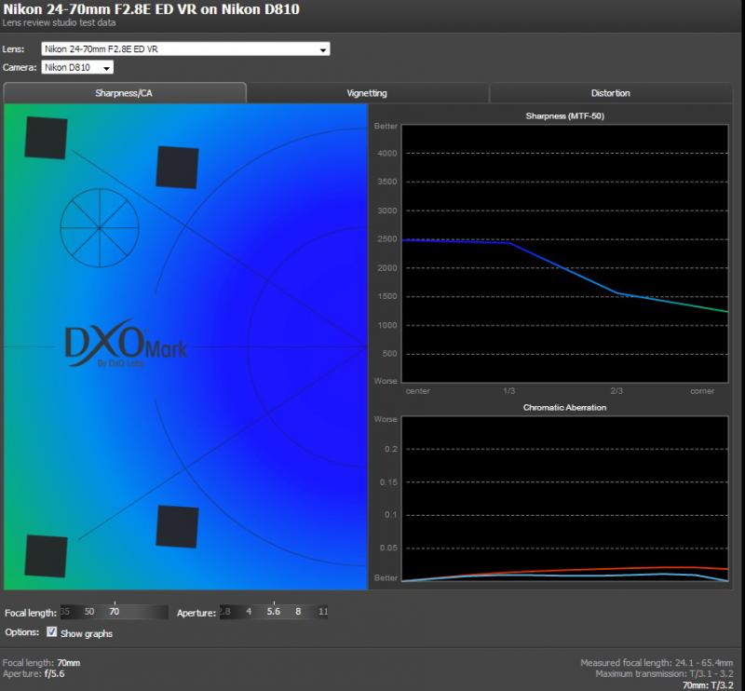Screen dimensions: 745x691
Task: Click the '70mm: T/3.2' value
Action: click(708, 685)
